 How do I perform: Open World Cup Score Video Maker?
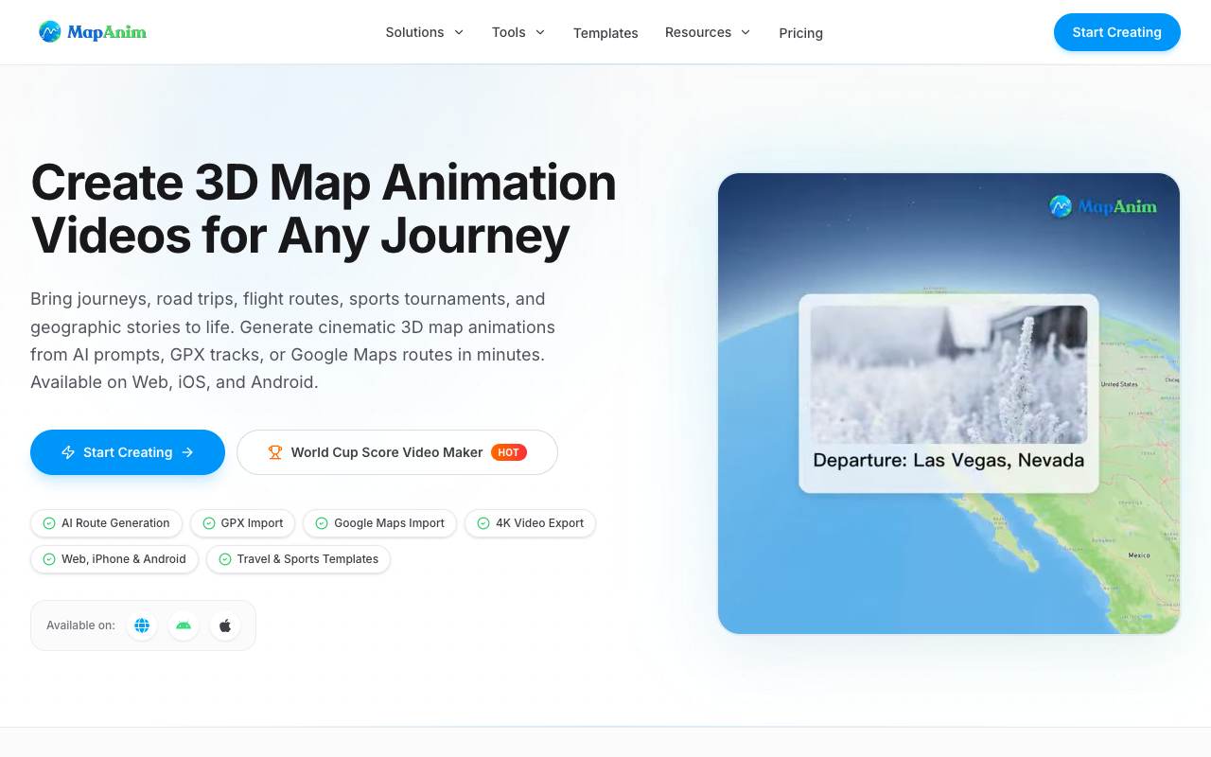click(397, 452)
